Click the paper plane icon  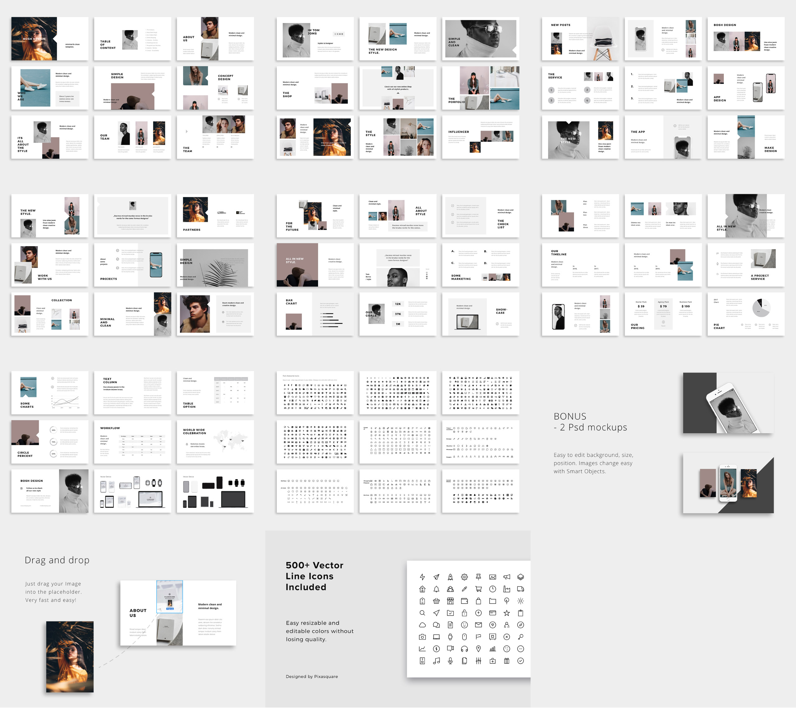[436, 577]
